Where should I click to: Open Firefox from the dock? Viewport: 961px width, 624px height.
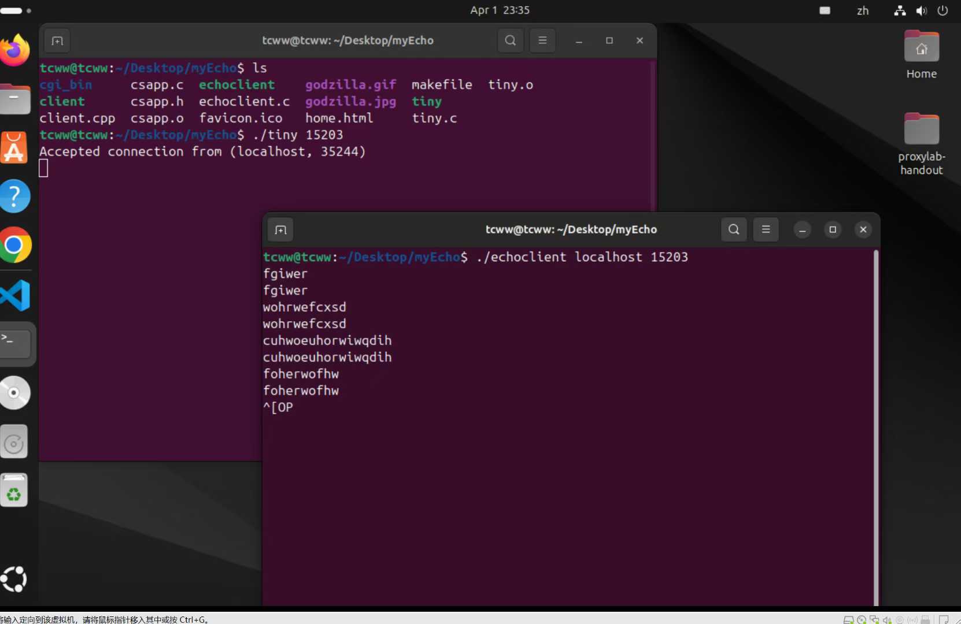point(14,50)
